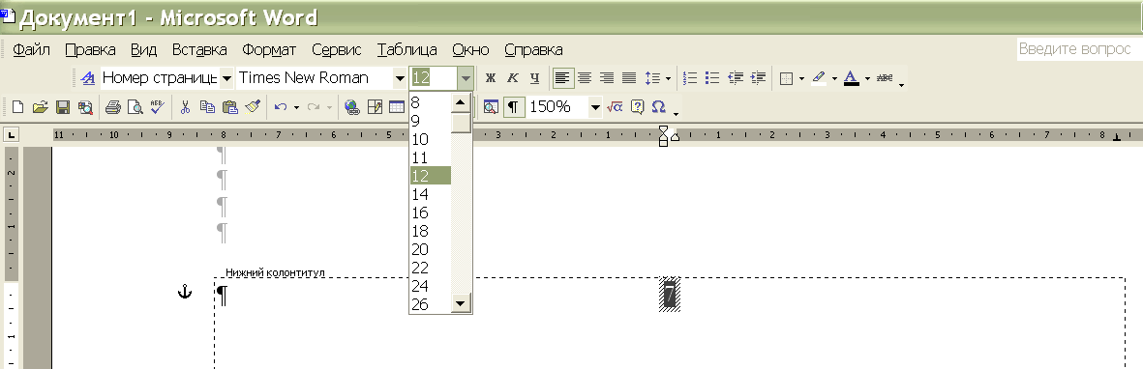Open the Styles and Formatting pane icon

87,78
